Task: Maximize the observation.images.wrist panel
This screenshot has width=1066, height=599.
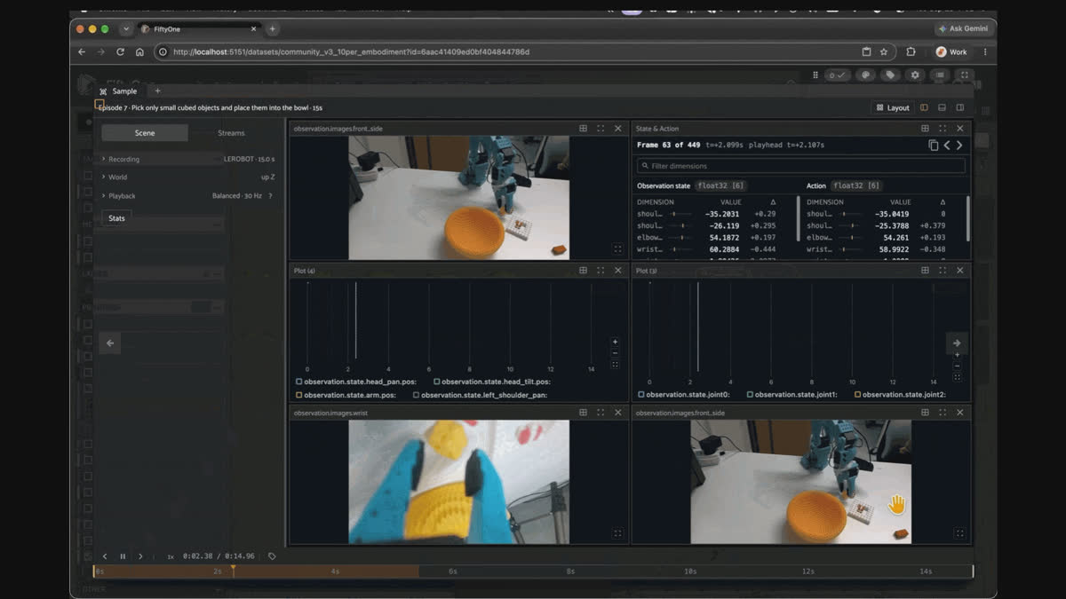Action: (601, 413)
